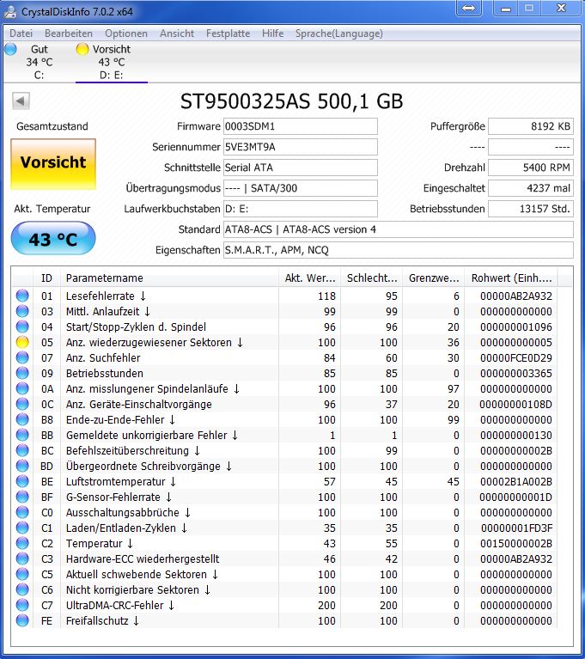Click status icon for Gemeldete unkorrigierbare Fehler
This screenshot has height=659, width=585.
tap(22, 435)
